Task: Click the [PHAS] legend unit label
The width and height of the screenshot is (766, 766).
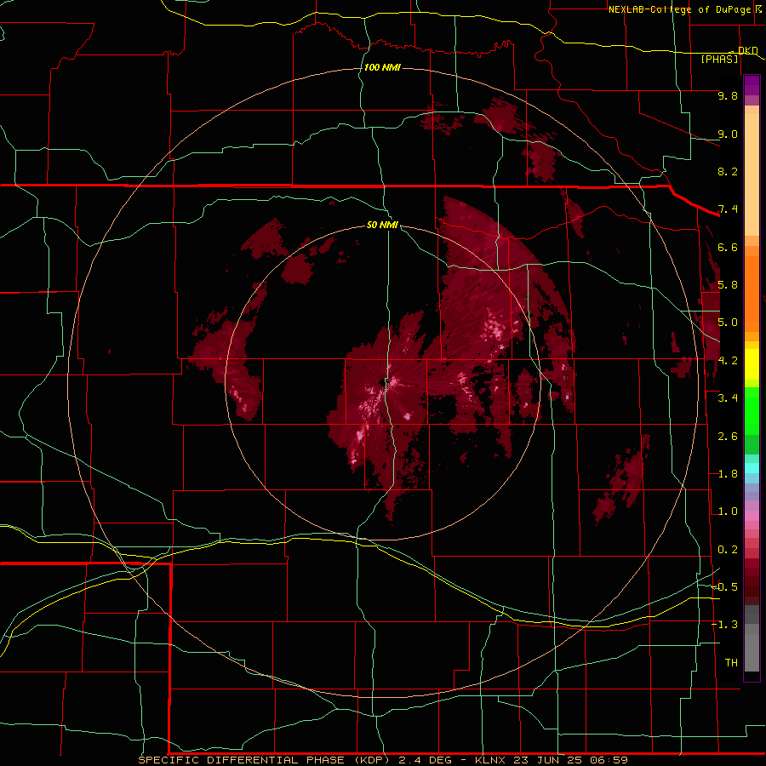Action: click(719, 59)
